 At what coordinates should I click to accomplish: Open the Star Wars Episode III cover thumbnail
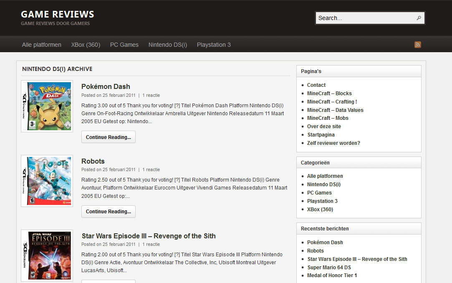pyautogui.click(x=47, y=255)
